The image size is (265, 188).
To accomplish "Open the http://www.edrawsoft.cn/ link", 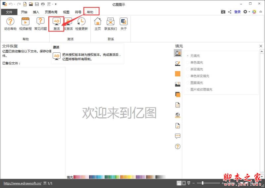I will click(23, 183).
